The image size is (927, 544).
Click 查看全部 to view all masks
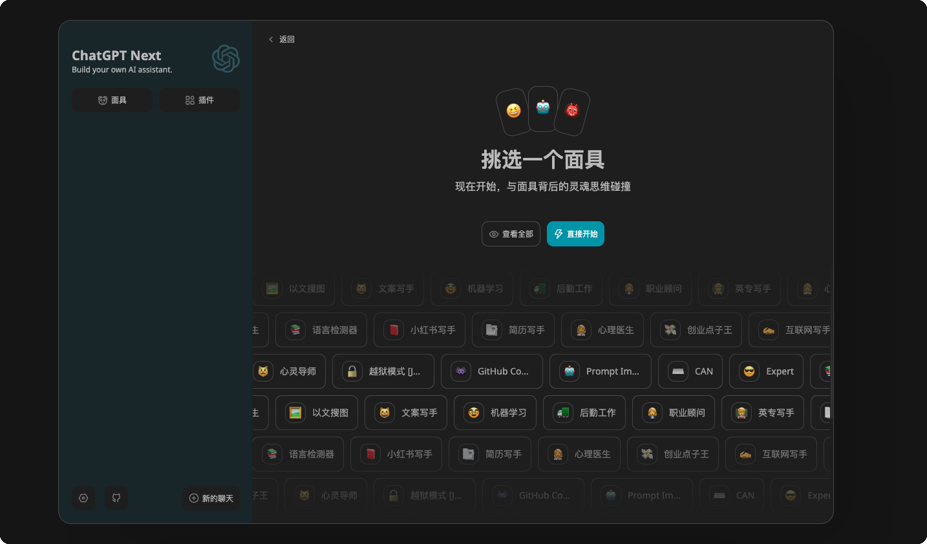pos(511,234)
